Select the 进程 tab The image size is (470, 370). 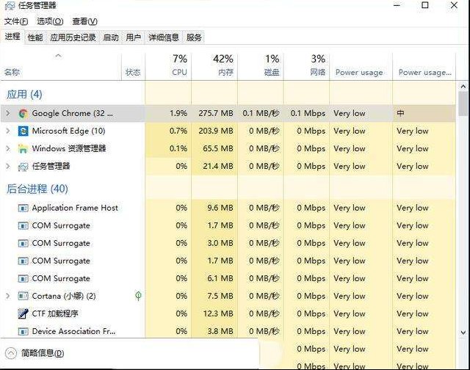pos(12,37)
